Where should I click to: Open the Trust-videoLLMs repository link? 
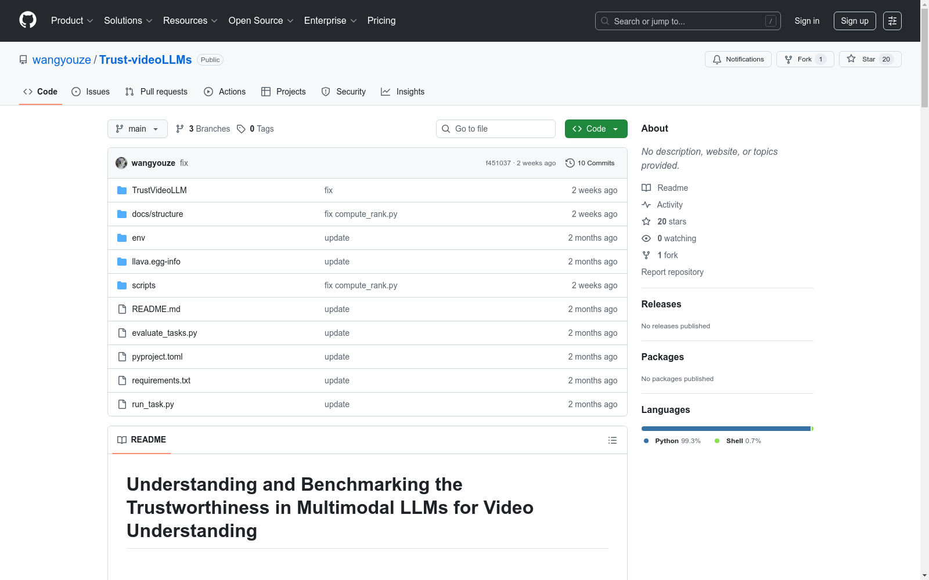[x=145, y=60]
